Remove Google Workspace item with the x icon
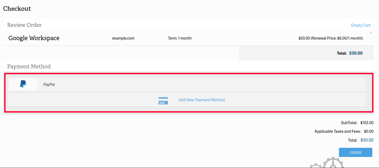Image resolution: width=379 pixels, height=168 pixels. (371, 33)
